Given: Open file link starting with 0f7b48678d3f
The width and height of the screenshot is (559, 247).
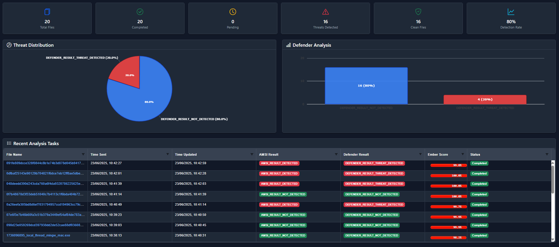Looking at the screenshot, I should tap(45, 194).
